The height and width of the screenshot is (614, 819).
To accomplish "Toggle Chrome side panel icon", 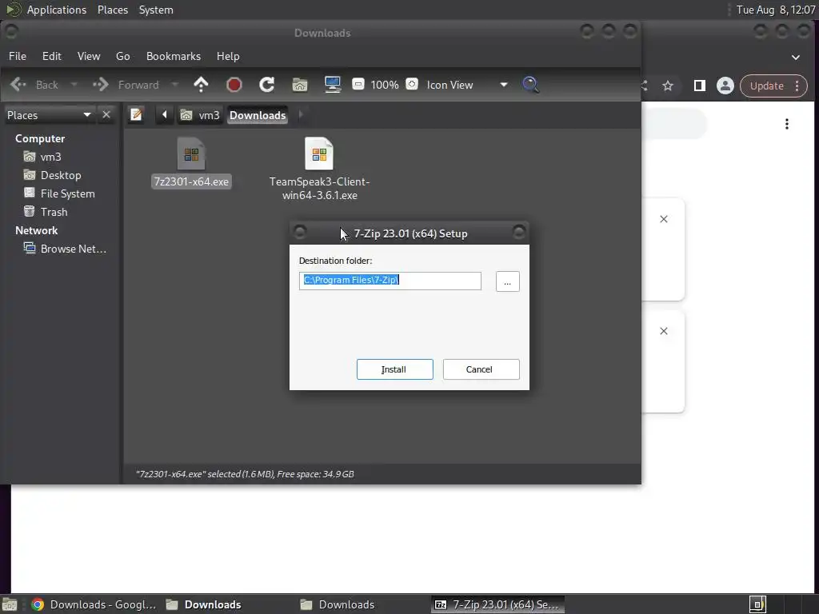I will tap(699, 86).
